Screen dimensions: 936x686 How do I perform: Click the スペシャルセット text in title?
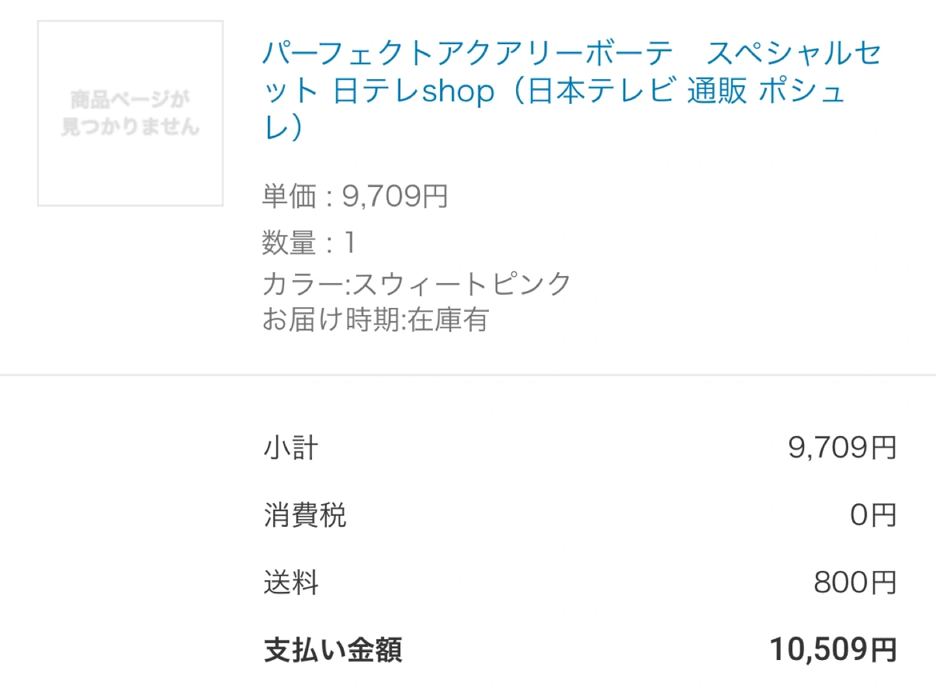pos(793,53)
